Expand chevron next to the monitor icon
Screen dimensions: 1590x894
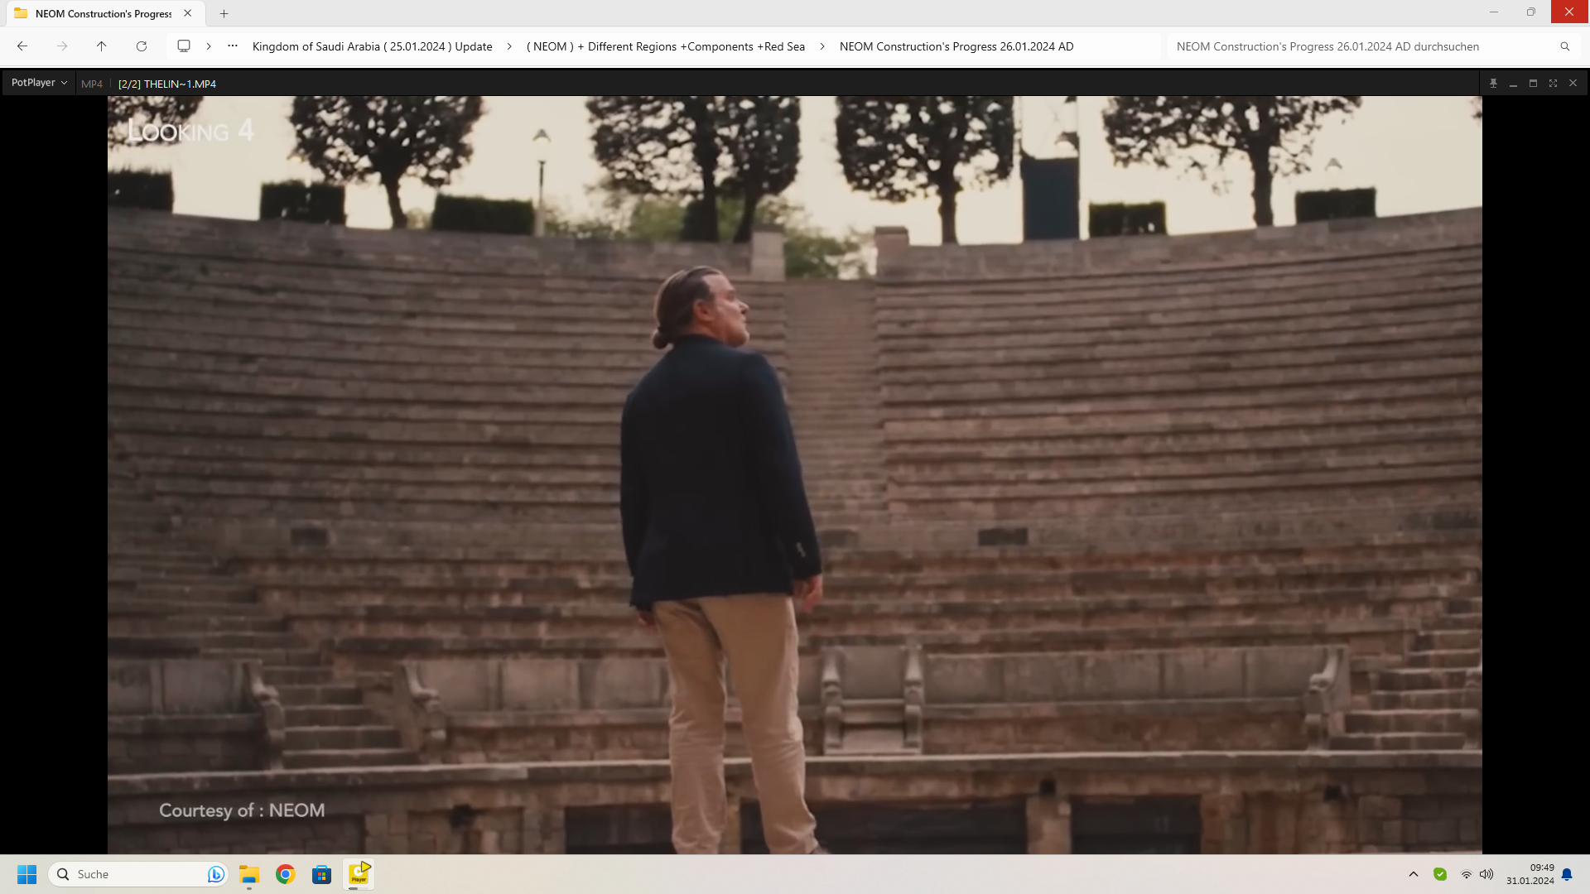tap(209, 46)
